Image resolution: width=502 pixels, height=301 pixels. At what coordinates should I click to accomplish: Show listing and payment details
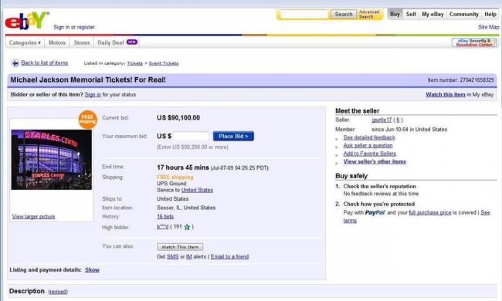pos(92,270)
